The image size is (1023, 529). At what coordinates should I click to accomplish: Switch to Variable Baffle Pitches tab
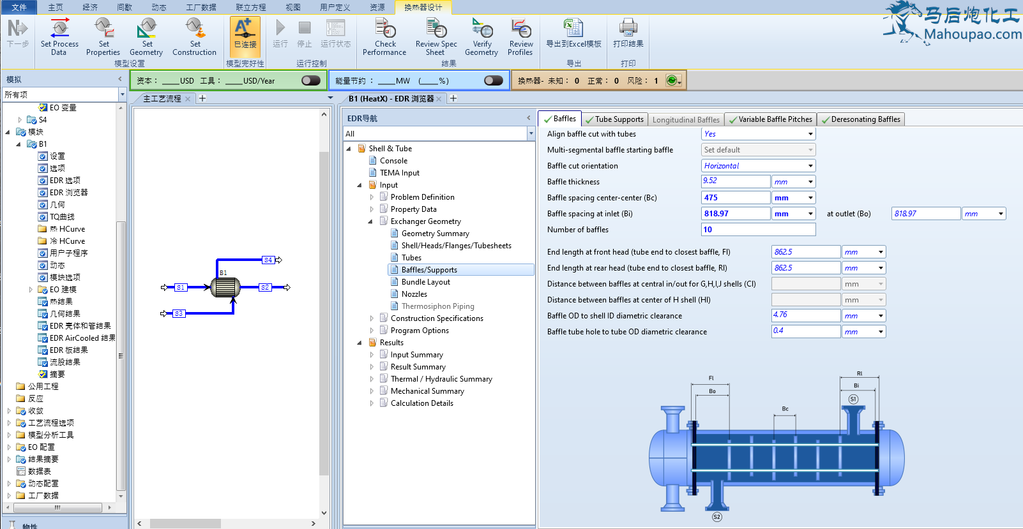(x=771, y=119)
